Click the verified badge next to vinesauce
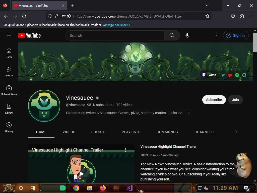The height and width of the screenshot is (193, 257). (x=97, y=98)
